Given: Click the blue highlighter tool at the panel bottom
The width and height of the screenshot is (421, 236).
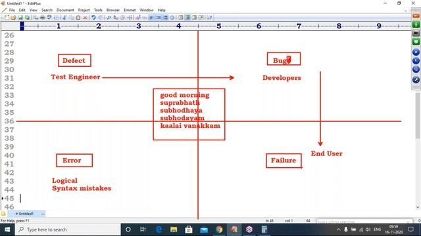Looking at the screenshot, I should coord(416,80).
